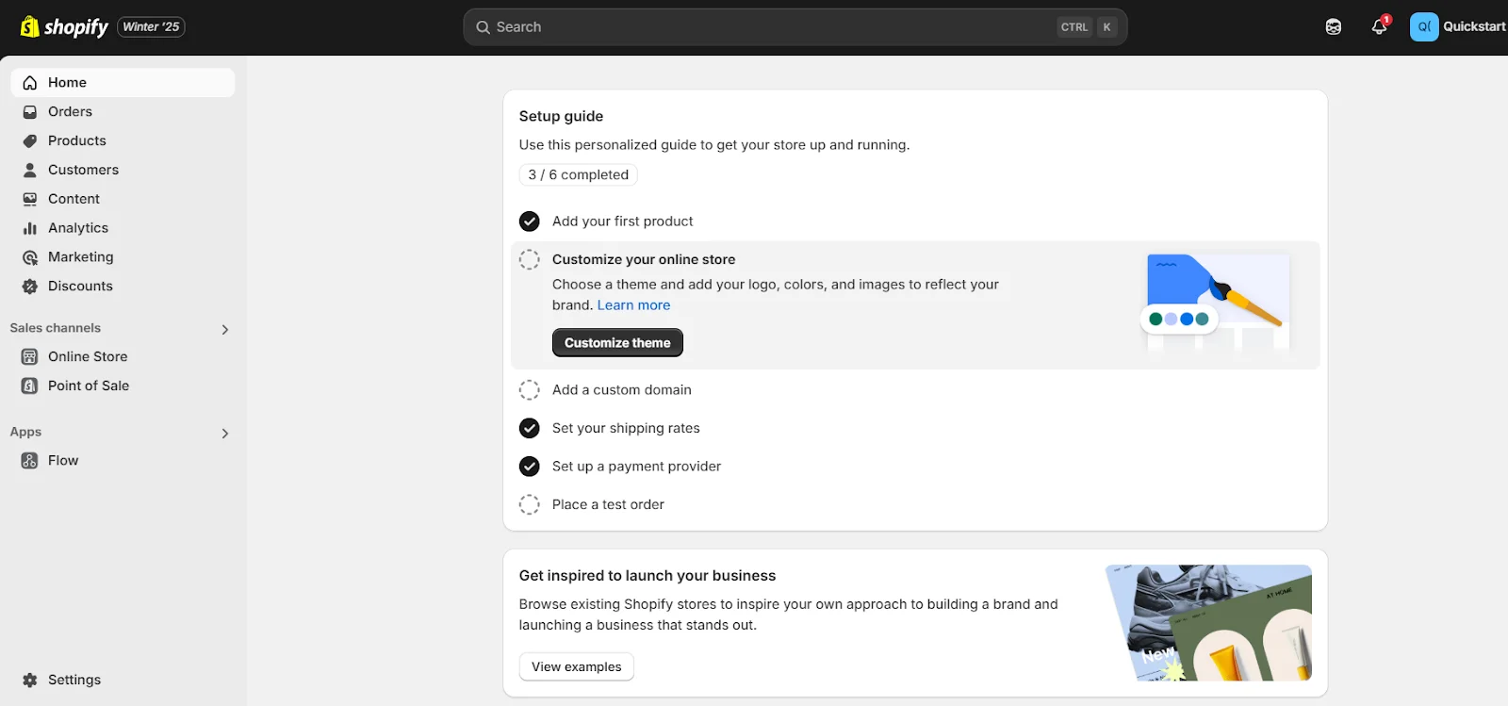Expand 'Add your first product' step

[x=622, y=222]
